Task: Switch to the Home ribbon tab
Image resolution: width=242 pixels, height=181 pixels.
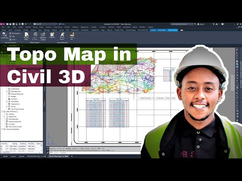Action: pyautogui.click(x=4, y=30)
